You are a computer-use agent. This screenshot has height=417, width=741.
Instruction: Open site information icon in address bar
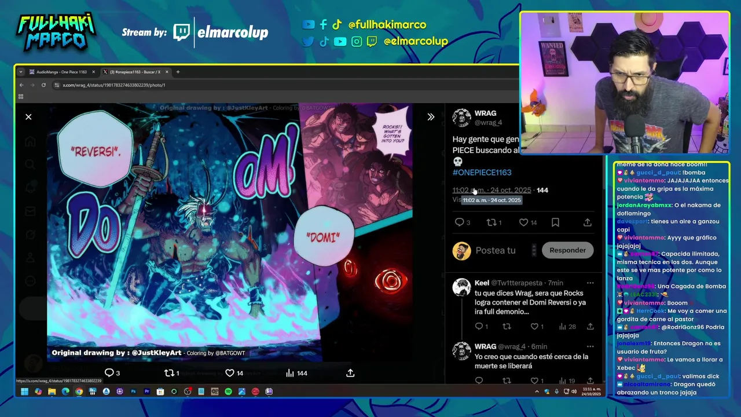pyautogui.click(x=57, y=85)
